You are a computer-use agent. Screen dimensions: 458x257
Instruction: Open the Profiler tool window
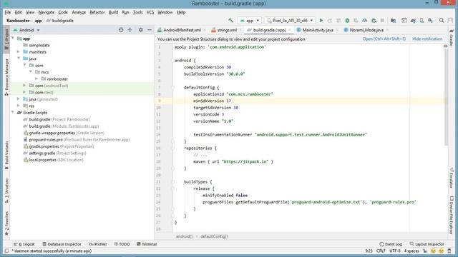tap(98, 244)
